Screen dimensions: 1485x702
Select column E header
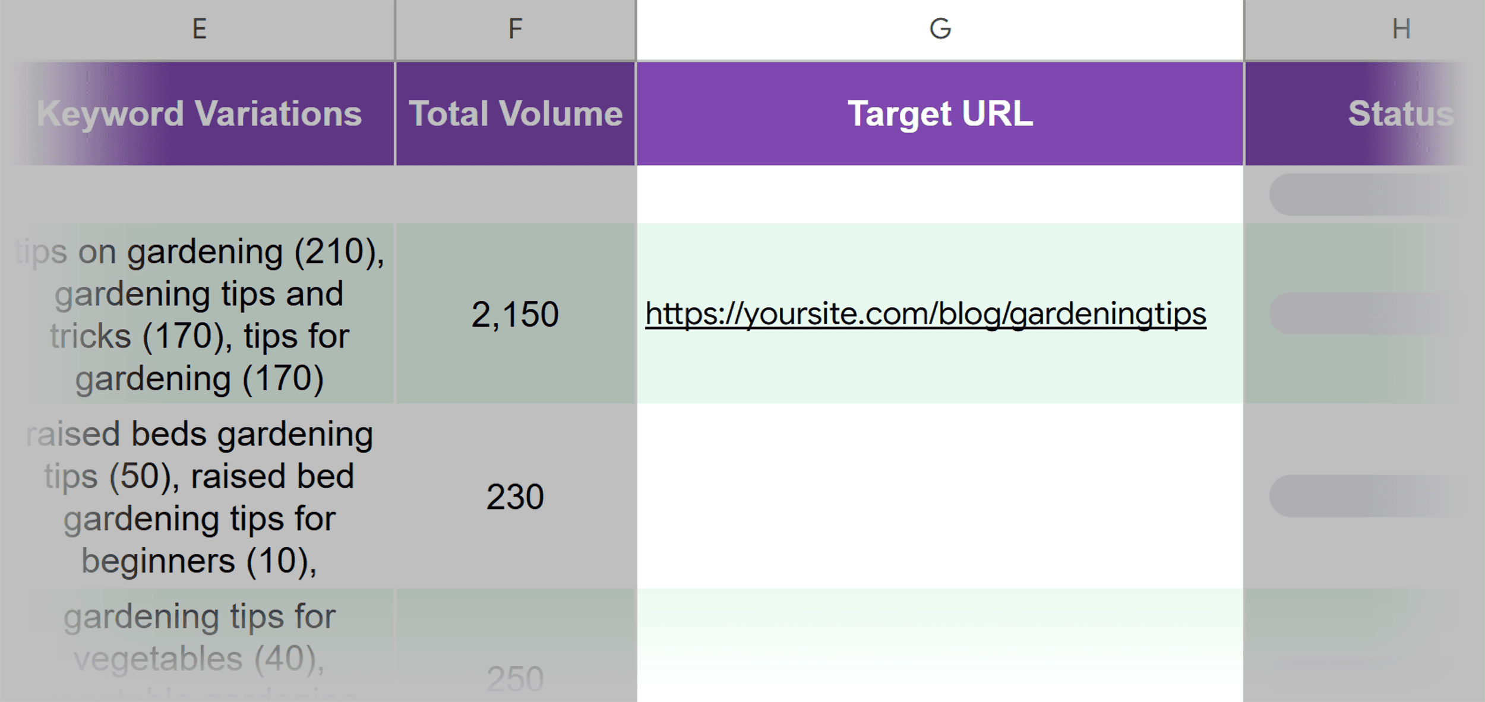pyautogui.click(x=199, y=29)
